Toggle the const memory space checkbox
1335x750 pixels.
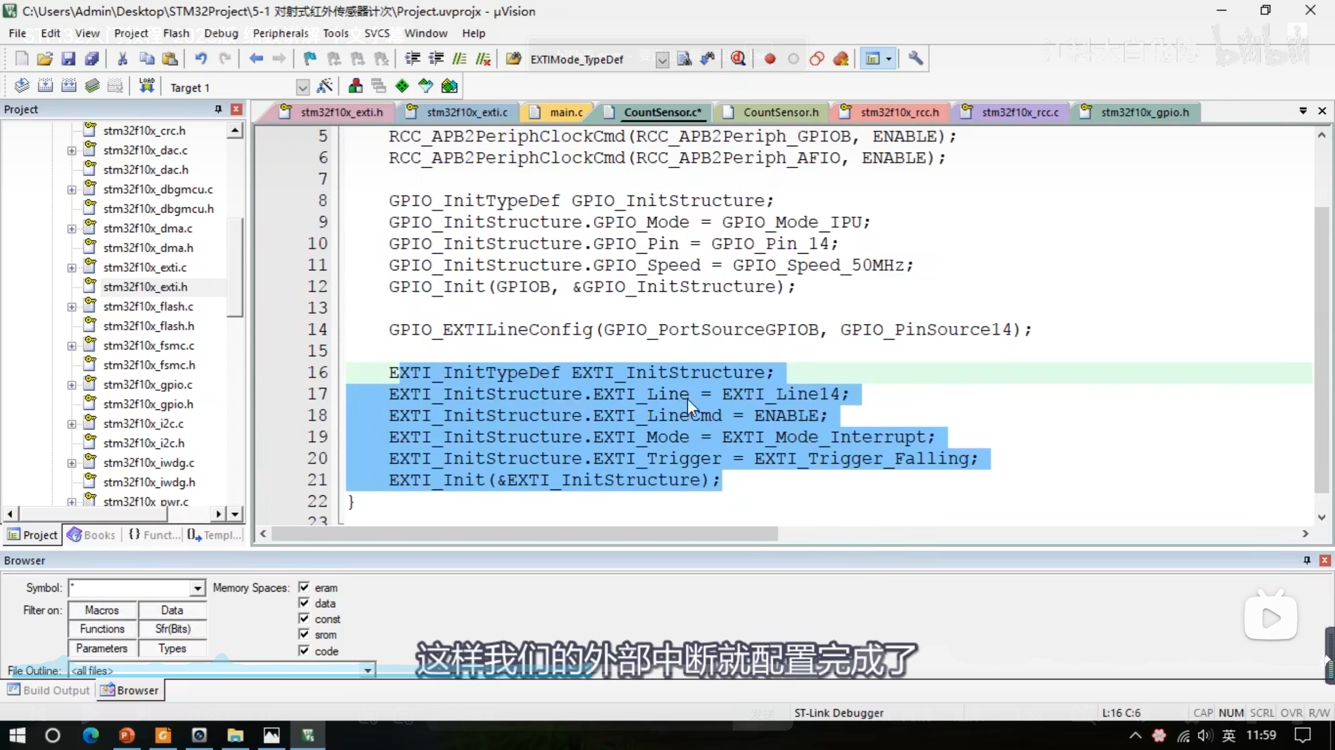coord(304,618)
